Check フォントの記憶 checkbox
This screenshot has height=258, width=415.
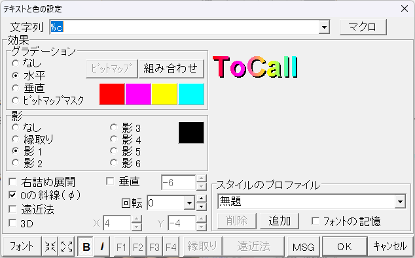coord(316,221)
